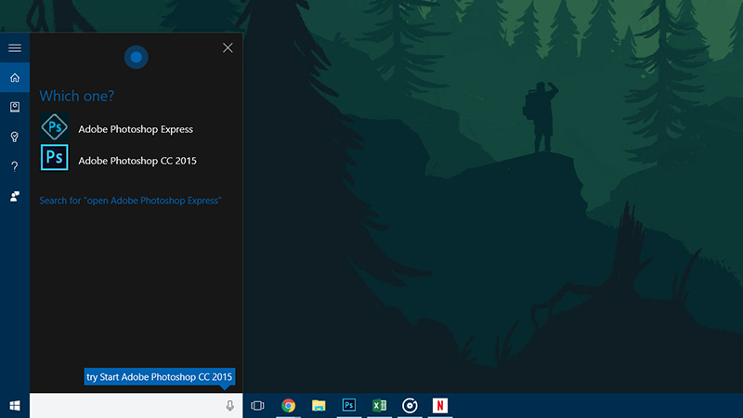Open Cortana Help question mark
The width and height of the screenshot is (743, 418).
(15, 166)
